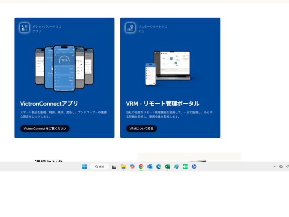Click the VRM card globe chart icon
Viewport: 289px width, 217px height.
[x=130, y=28]
